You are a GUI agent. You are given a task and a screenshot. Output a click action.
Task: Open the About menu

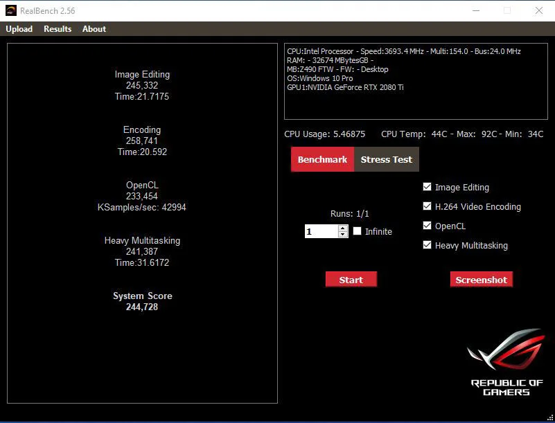[x=94, y=29]
